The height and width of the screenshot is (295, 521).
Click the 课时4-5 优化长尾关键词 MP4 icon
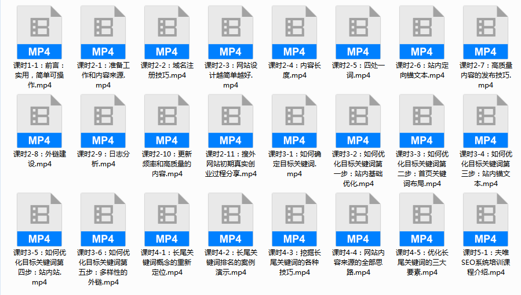[422, 219]
